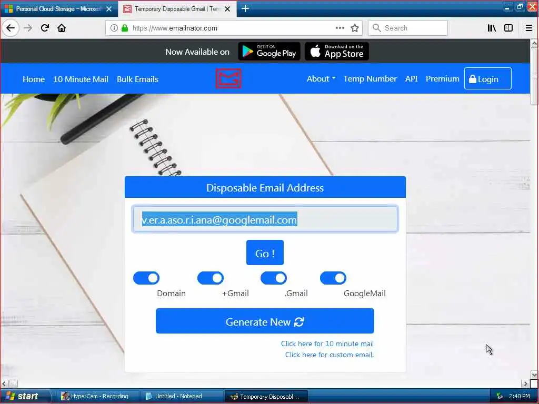Viewport: 539px width, 404px height.
Task: Open the Temp Number nav item
Action: click(x=370, y=79)
